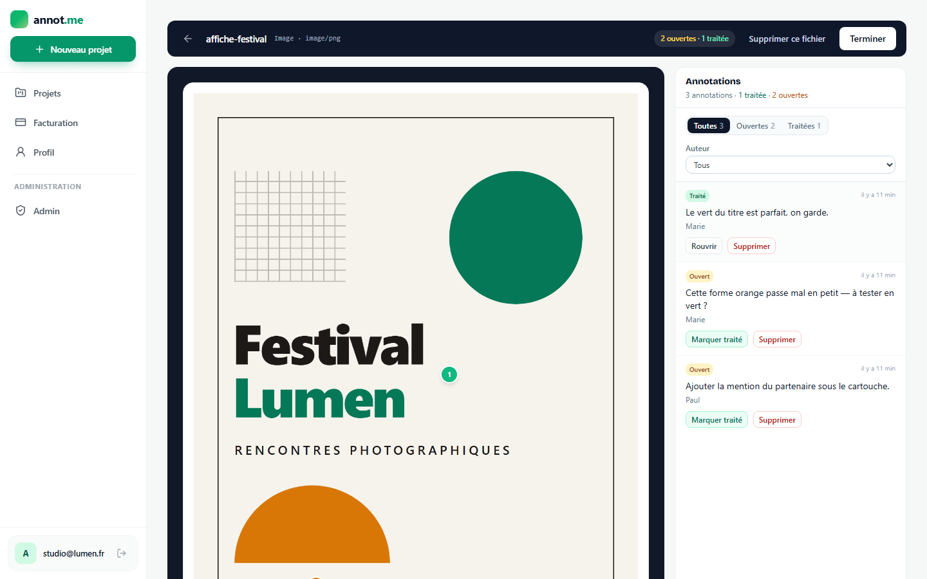Click the Ouvert badge on the orange shape annotation
Viewport: 927px width, 579px height.
tap(699, 277)
